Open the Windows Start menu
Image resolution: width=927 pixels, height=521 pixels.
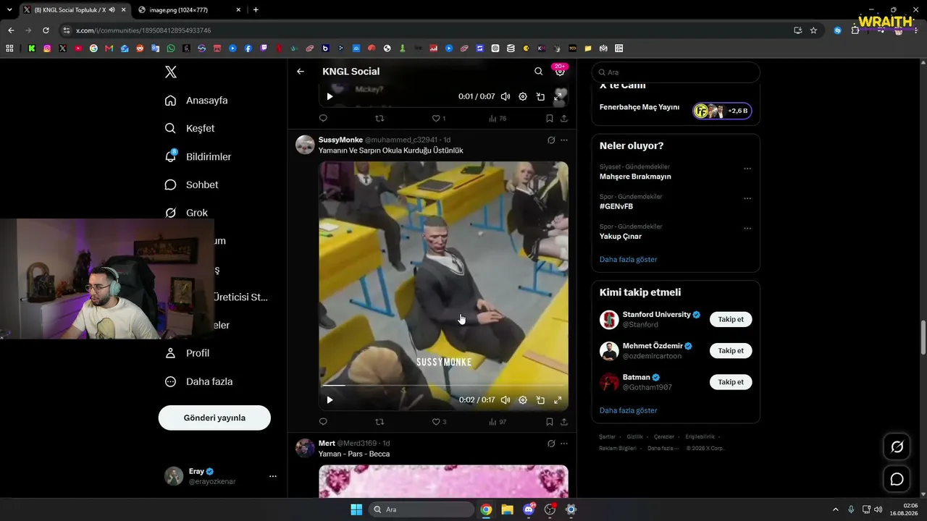point(356,509)
